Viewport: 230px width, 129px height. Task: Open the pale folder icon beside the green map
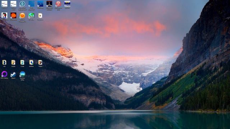40,15
